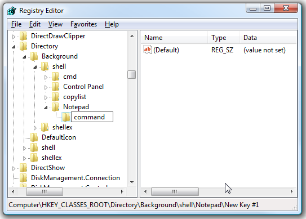Click the Data column header
This screenshot has height=219, width=306.
pyautogui.click(x=268, y=38)
